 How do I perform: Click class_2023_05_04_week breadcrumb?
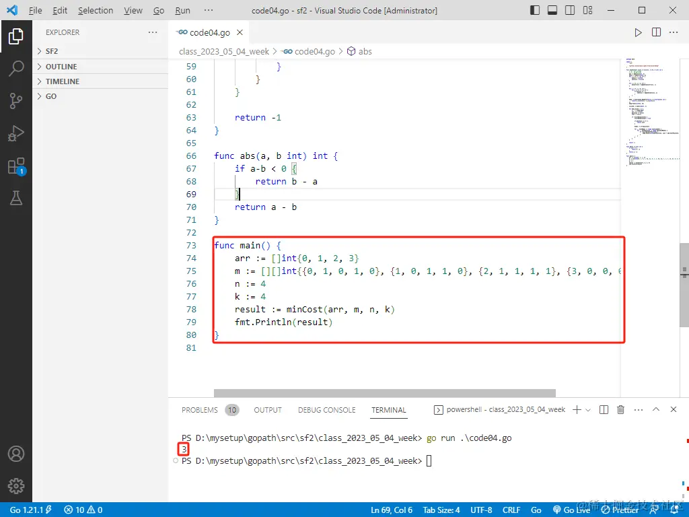(x=223, y=51)
